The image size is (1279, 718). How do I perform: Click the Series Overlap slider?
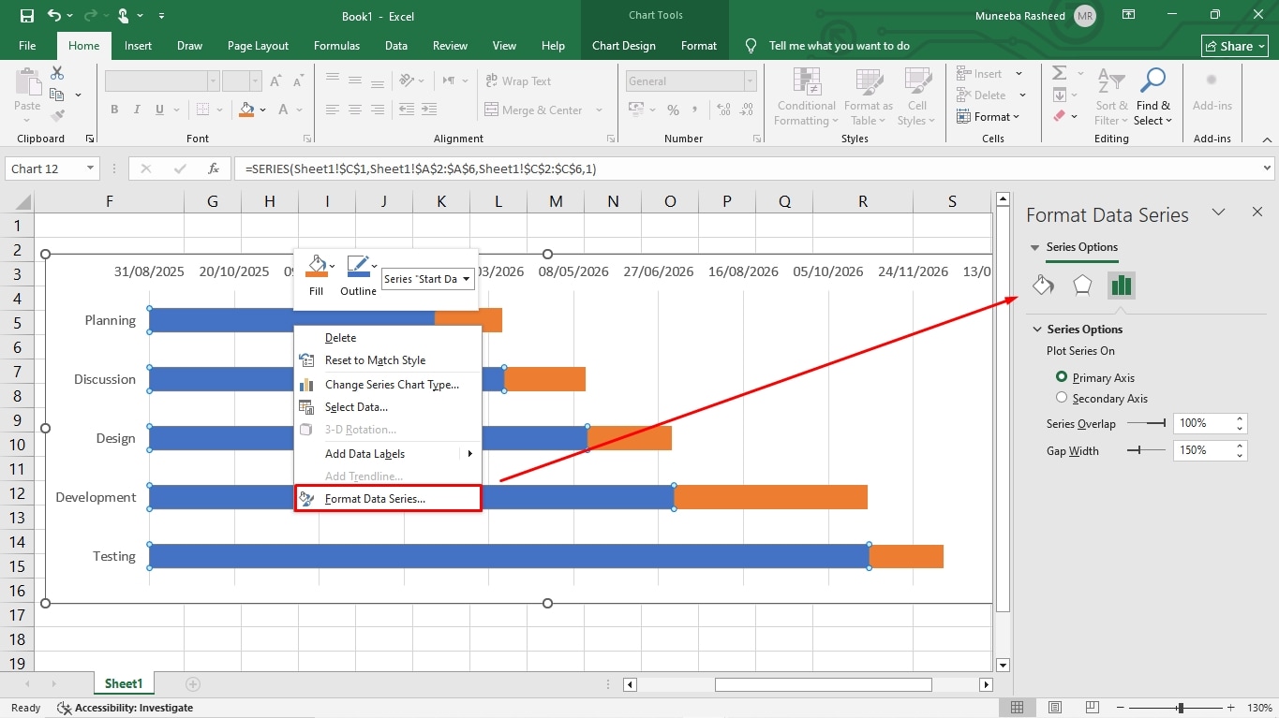[x=1146, y=423]
